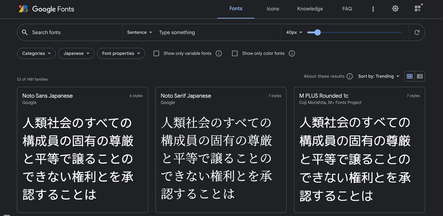Open the FAQ link
The width and height of the screenshot is (443, 216).
tap(347, 9)
